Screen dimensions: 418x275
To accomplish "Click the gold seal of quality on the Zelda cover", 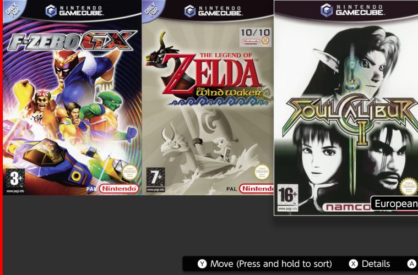I will pos(262,173).
